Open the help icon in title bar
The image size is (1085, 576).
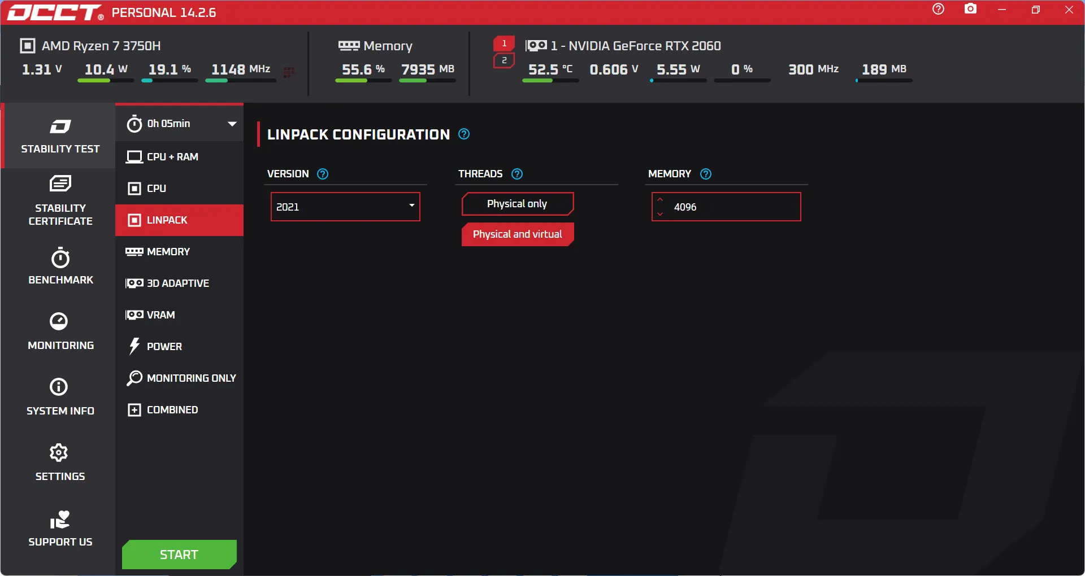(938, 9)
